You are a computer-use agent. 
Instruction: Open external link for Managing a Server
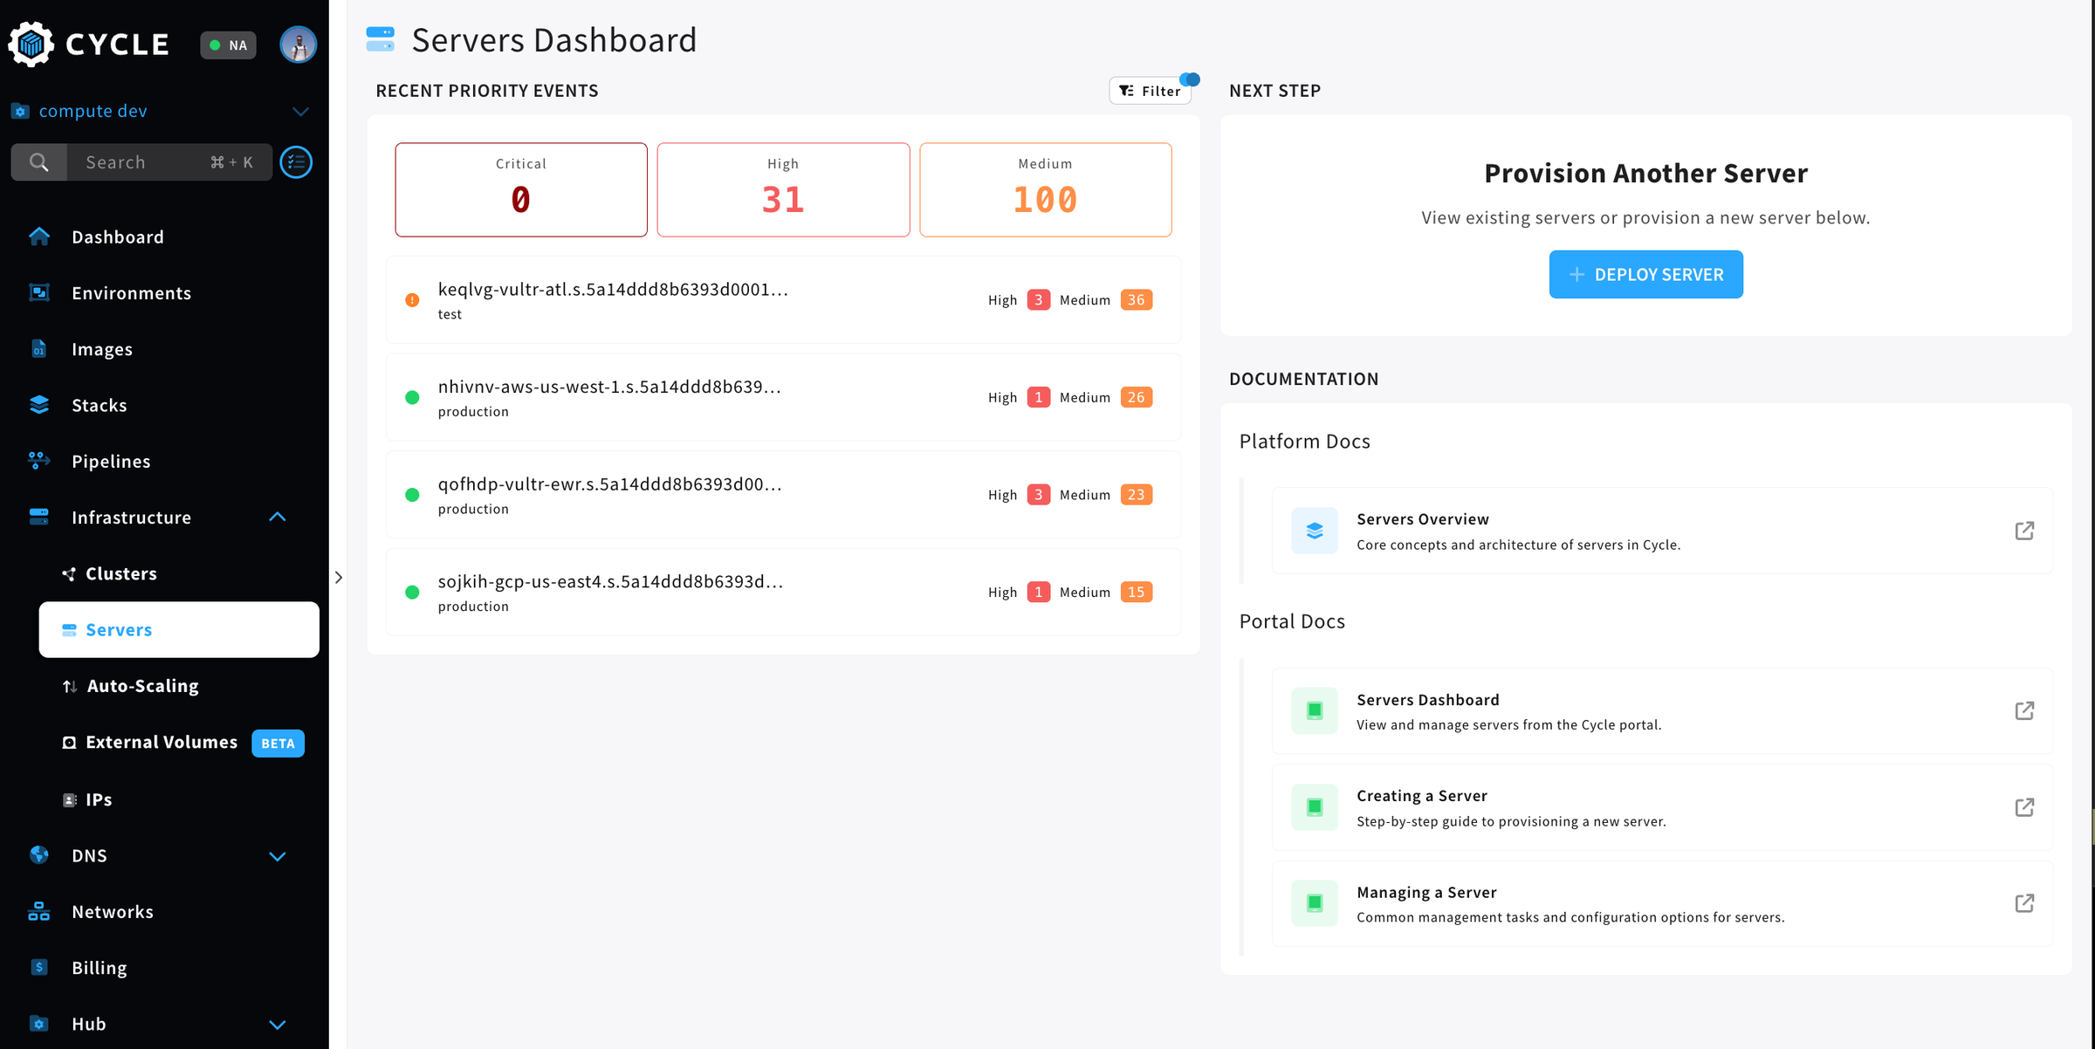(2024, 903)
